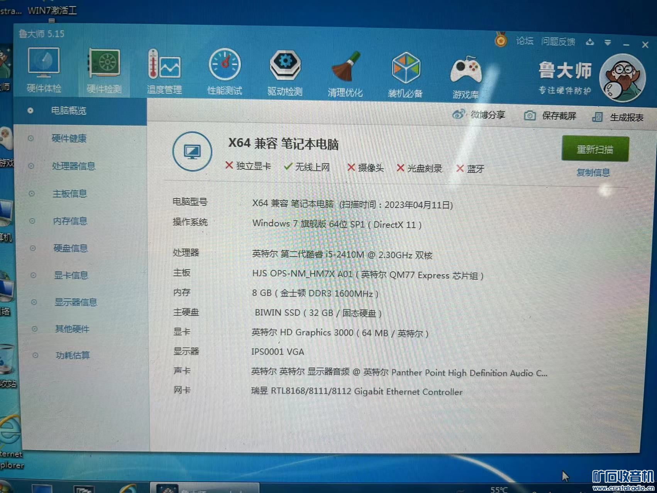Open the title bar dropdown menu arrow
Viewport: 657px width, 493px height.
[x=608, y=43]
